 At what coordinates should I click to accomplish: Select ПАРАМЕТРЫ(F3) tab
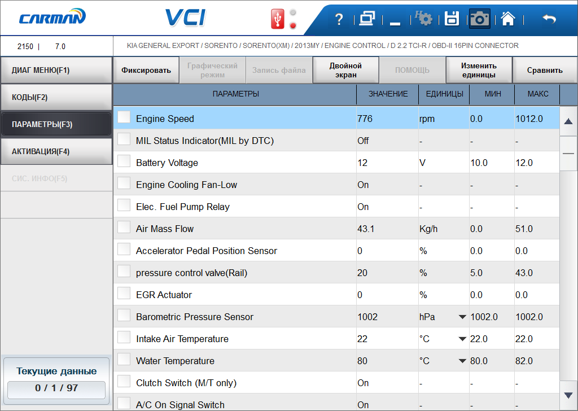(x=56, y=124)
